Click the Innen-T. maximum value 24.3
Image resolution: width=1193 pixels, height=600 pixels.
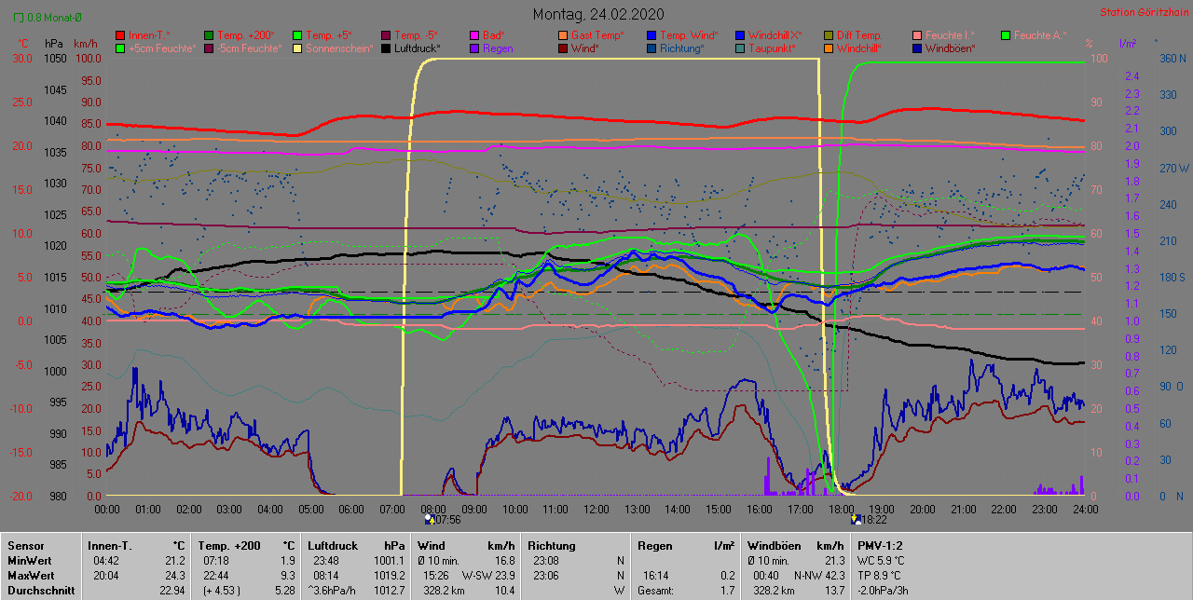pyautogui.click(x=174, y=576)
